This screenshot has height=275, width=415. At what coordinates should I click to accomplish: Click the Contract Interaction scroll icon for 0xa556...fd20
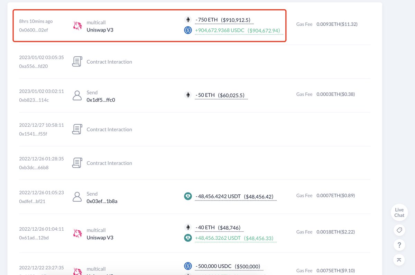pos(77,61)
